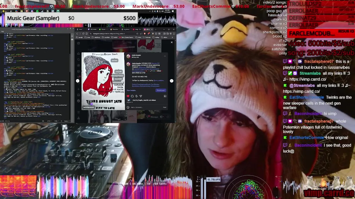
Task: Click the View insights link
Action: tap(131, 90)
